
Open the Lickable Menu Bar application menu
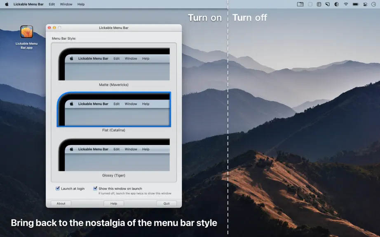pyautogui.click(x=28, y=4)
